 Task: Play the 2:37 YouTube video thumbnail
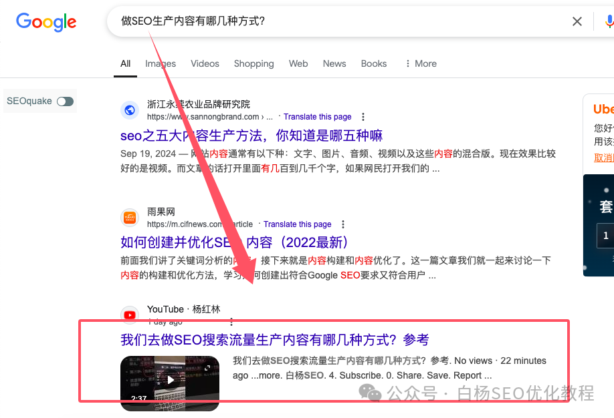point(170,383)
